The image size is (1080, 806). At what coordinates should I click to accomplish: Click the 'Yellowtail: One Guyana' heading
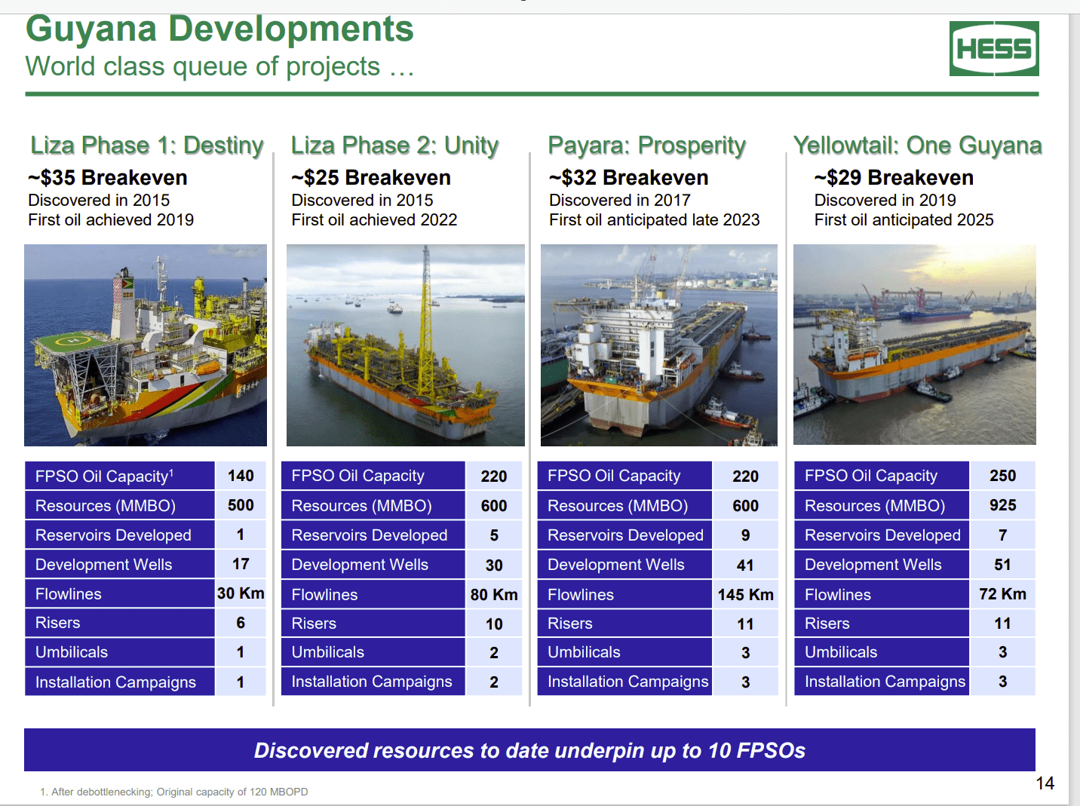point(918,145)
